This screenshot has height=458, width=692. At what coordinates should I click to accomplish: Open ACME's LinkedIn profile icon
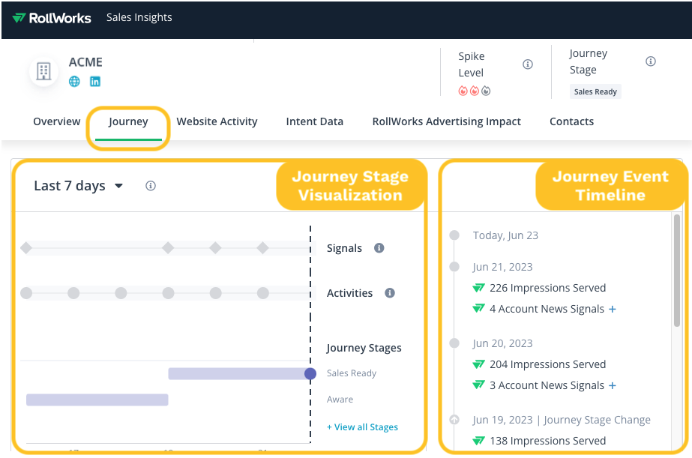(95, 82)
